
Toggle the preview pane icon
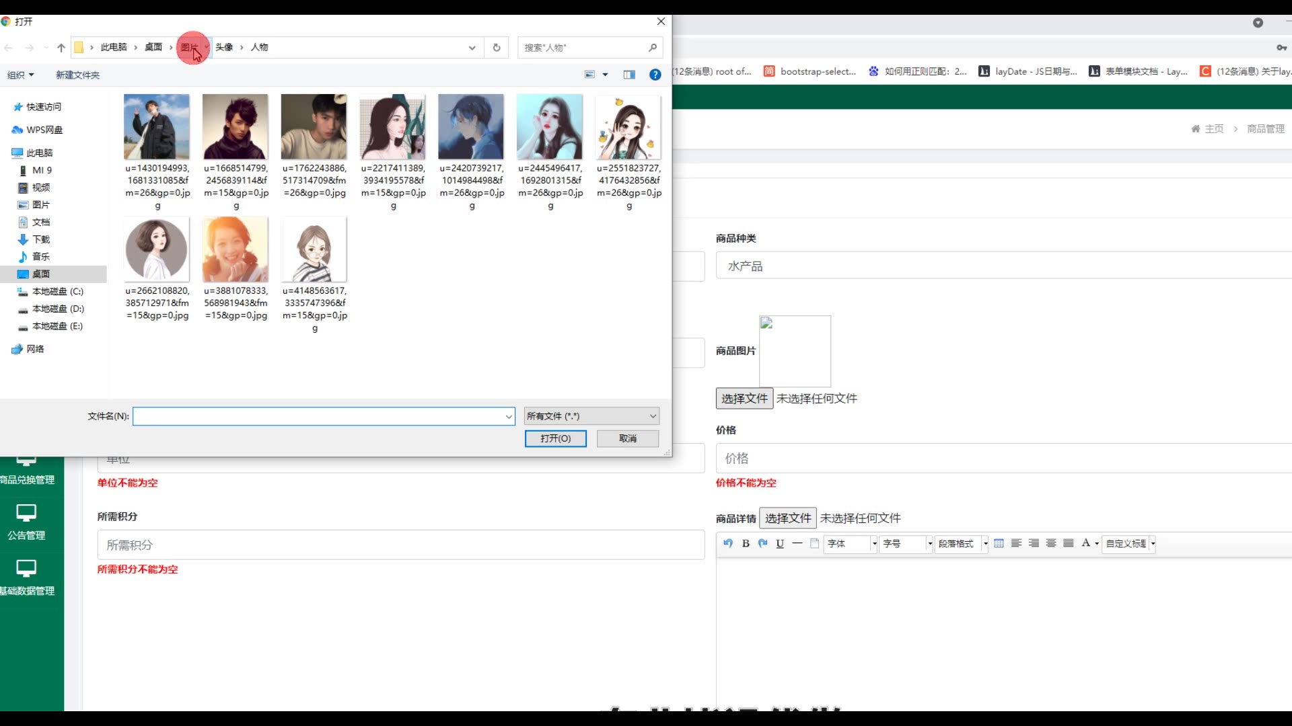[x=629, y=75]
